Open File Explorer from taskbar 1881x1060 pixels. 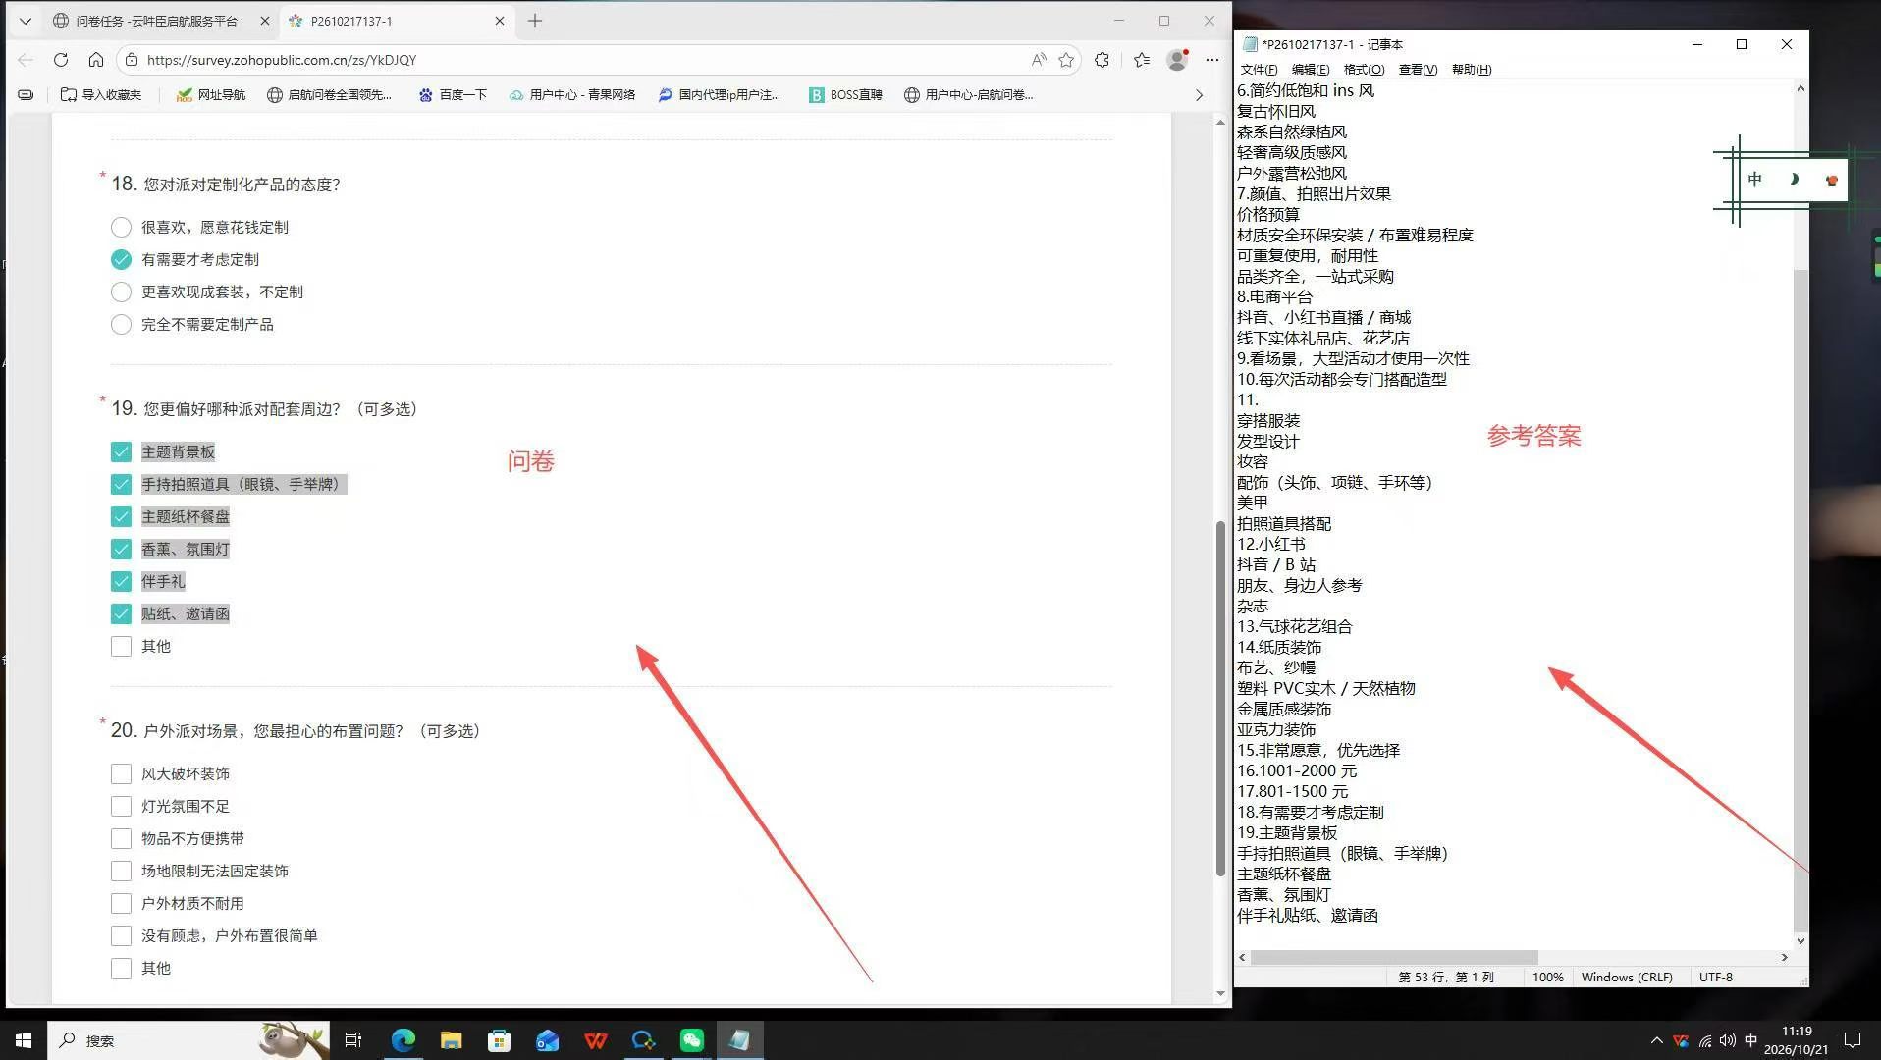point(451,1040)
